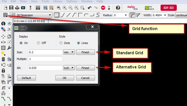Click the Multiple input field

[45, 59]
